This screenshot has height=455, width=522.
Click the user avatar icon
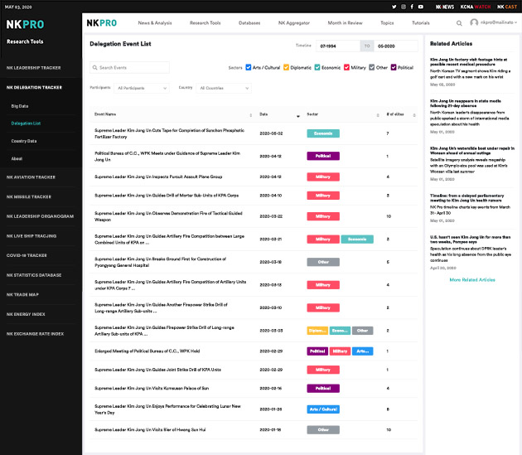[x=474, y=23]
